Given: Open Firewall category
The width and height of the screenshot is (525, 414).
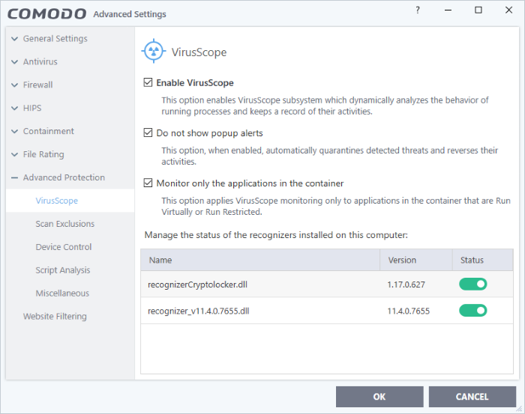Looking at the screenshot, I should point(37,85).
